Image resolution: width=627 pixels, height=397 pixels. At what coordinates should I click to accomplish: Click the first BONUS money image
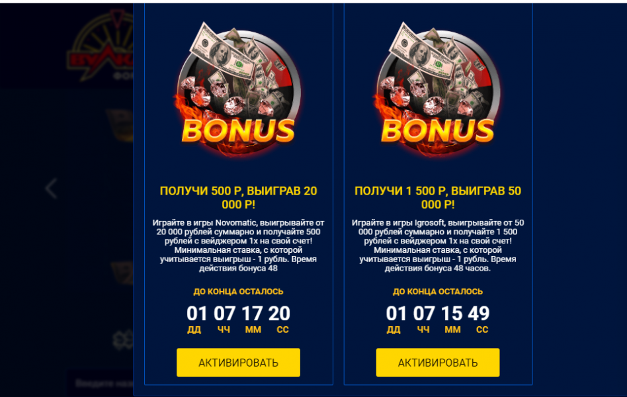(238, 88)
